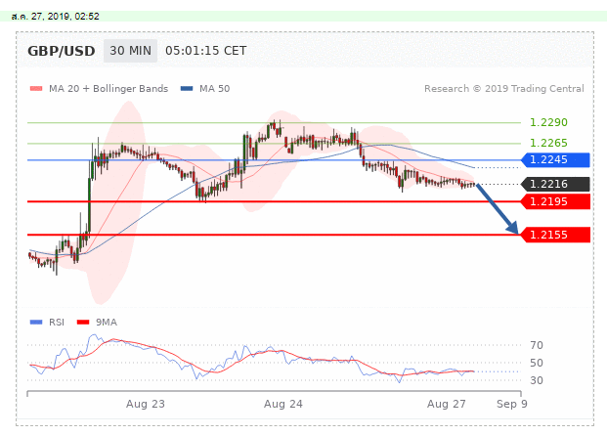607x435 pixels.
Task: Click the Aug 23 date axis label
Action: (146, 404)
